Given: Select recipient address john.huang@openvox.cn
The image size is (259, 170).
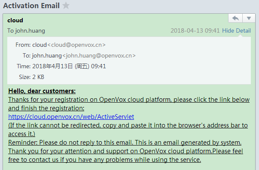Looking at the screenshot, I should (x=99, y=56).
